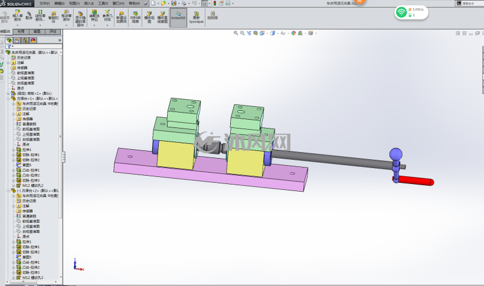Click the Insert Components (插入零部件) tool

click(17, 17)
